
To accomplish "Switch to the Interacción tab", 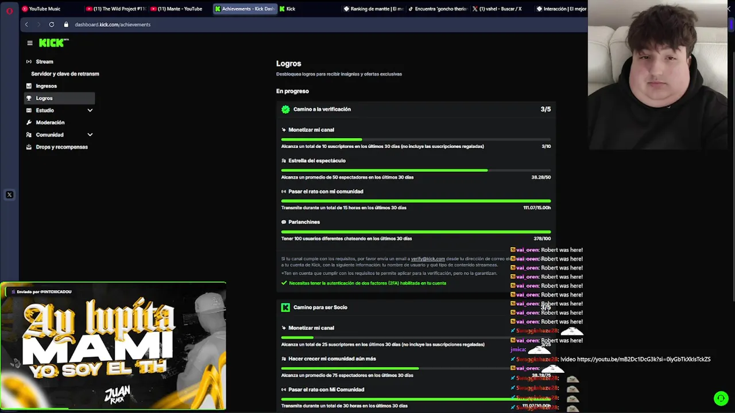I will pyautogui.click(x=561, y=9).
